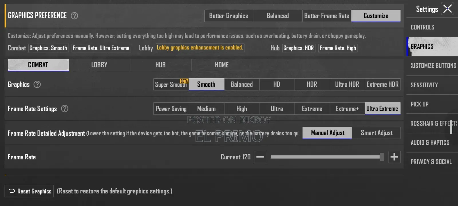This screenshot has width=458, height=206.
Task: Set graphics to Super Smooth beta
Action: tap(171, 84)
